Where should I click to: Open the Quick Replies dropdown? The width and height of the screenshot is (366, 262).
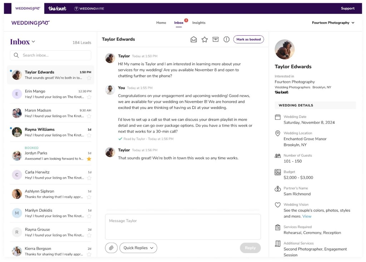[x=138, y=248]
